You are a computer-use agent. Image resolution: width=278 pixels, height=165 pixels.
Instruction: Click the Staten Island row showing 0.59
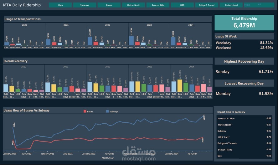point(244,150)
